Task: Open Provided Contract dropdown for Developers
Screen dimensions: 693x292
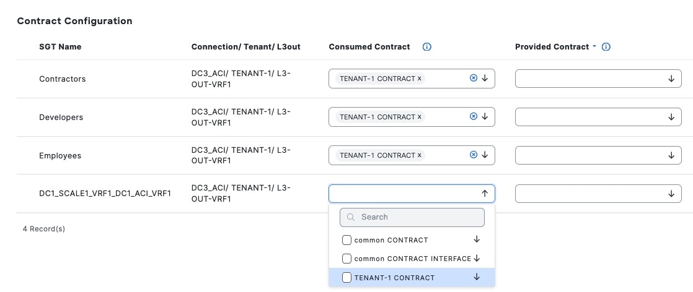Action: click(x=671, y=117)
